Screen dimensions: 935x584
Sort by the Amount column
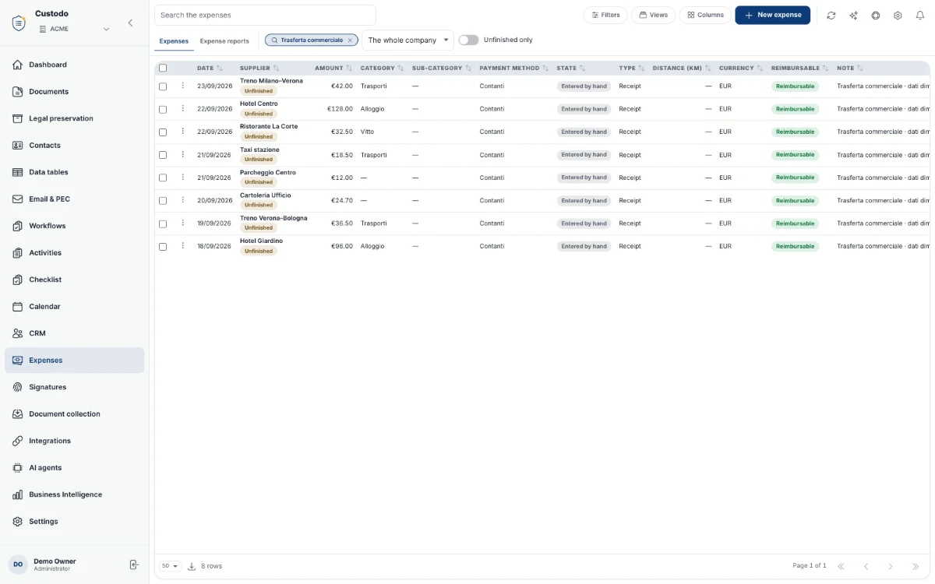point(333,68)
